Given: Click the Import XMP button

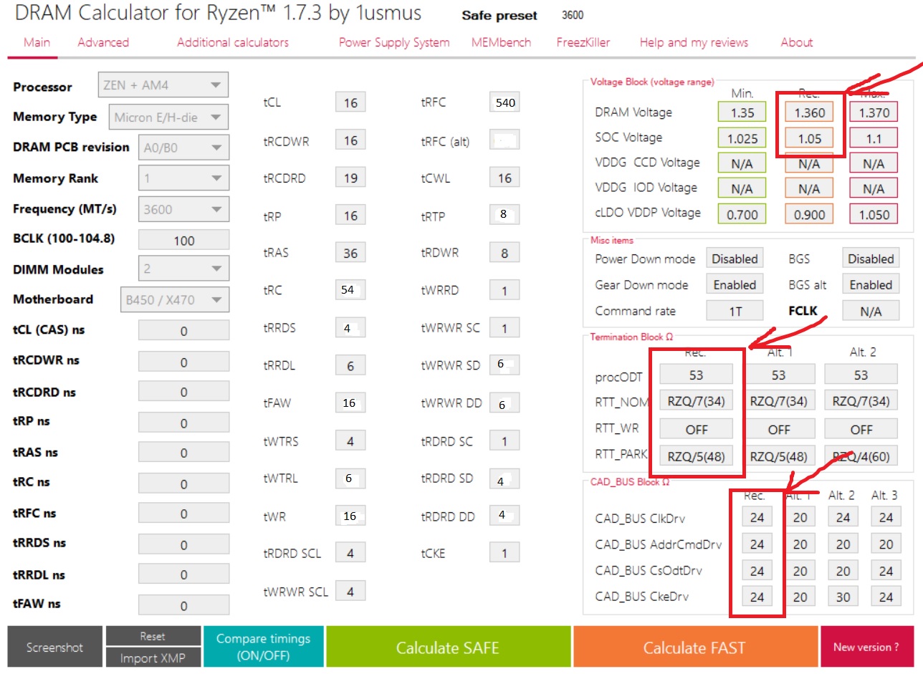Looking at the screenshot, I should (153, 658).
